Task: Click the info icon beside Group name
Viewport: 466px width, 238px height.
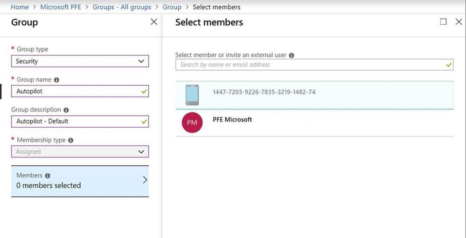Action: point(57,80)
